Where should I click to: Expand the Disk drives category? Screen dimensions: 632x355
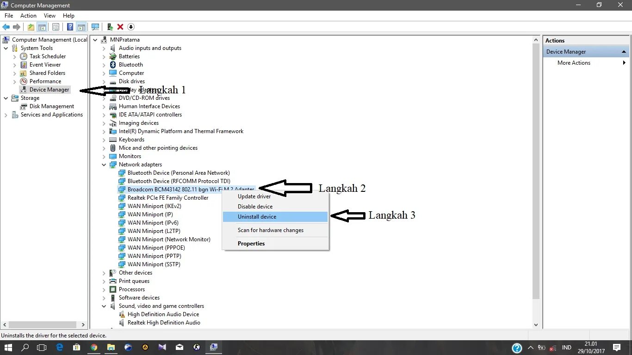(104, 81)
